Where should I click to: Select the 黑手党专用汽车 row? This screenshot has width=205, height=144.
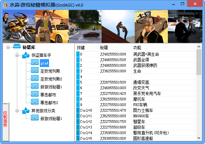[136, 93]
